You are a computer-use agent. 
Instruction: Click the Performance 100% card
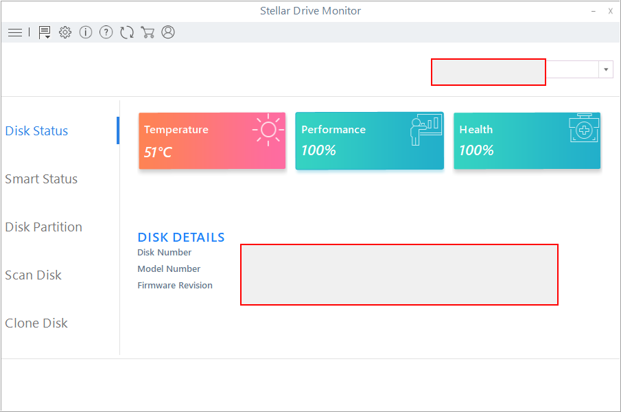pyautogui.click(x=369, y=141)
